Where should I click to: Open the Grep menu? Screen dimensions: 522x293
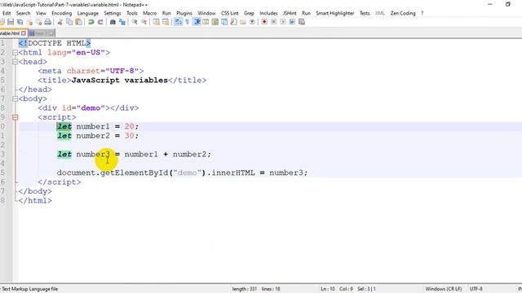coord(249,13)
